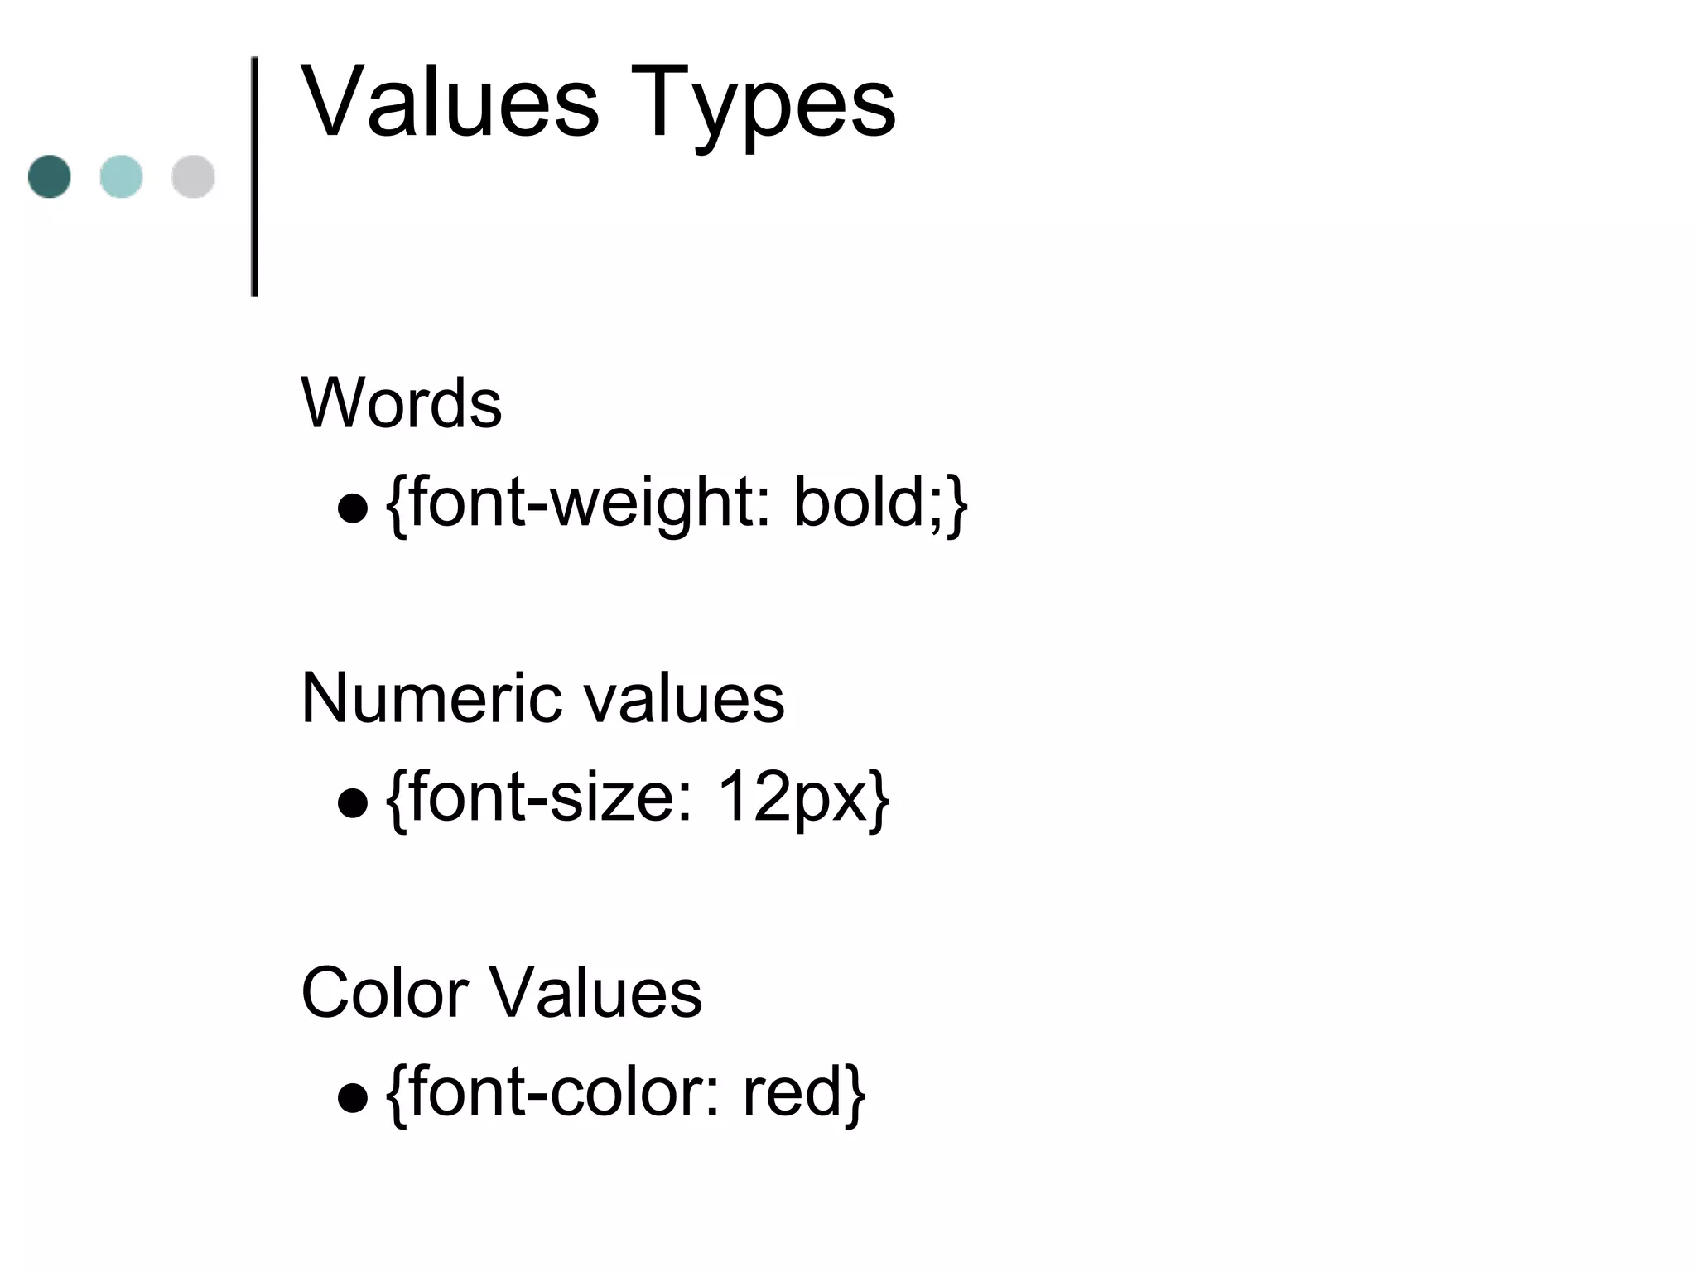
Task: Click the word "Values" in the slide title
Action: [x=450, y=104]
